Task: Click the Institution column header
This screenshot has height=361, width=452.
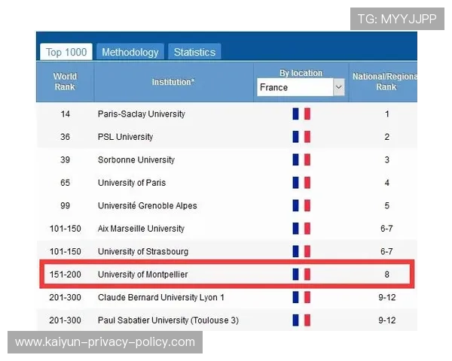Action: coord(173,82)
